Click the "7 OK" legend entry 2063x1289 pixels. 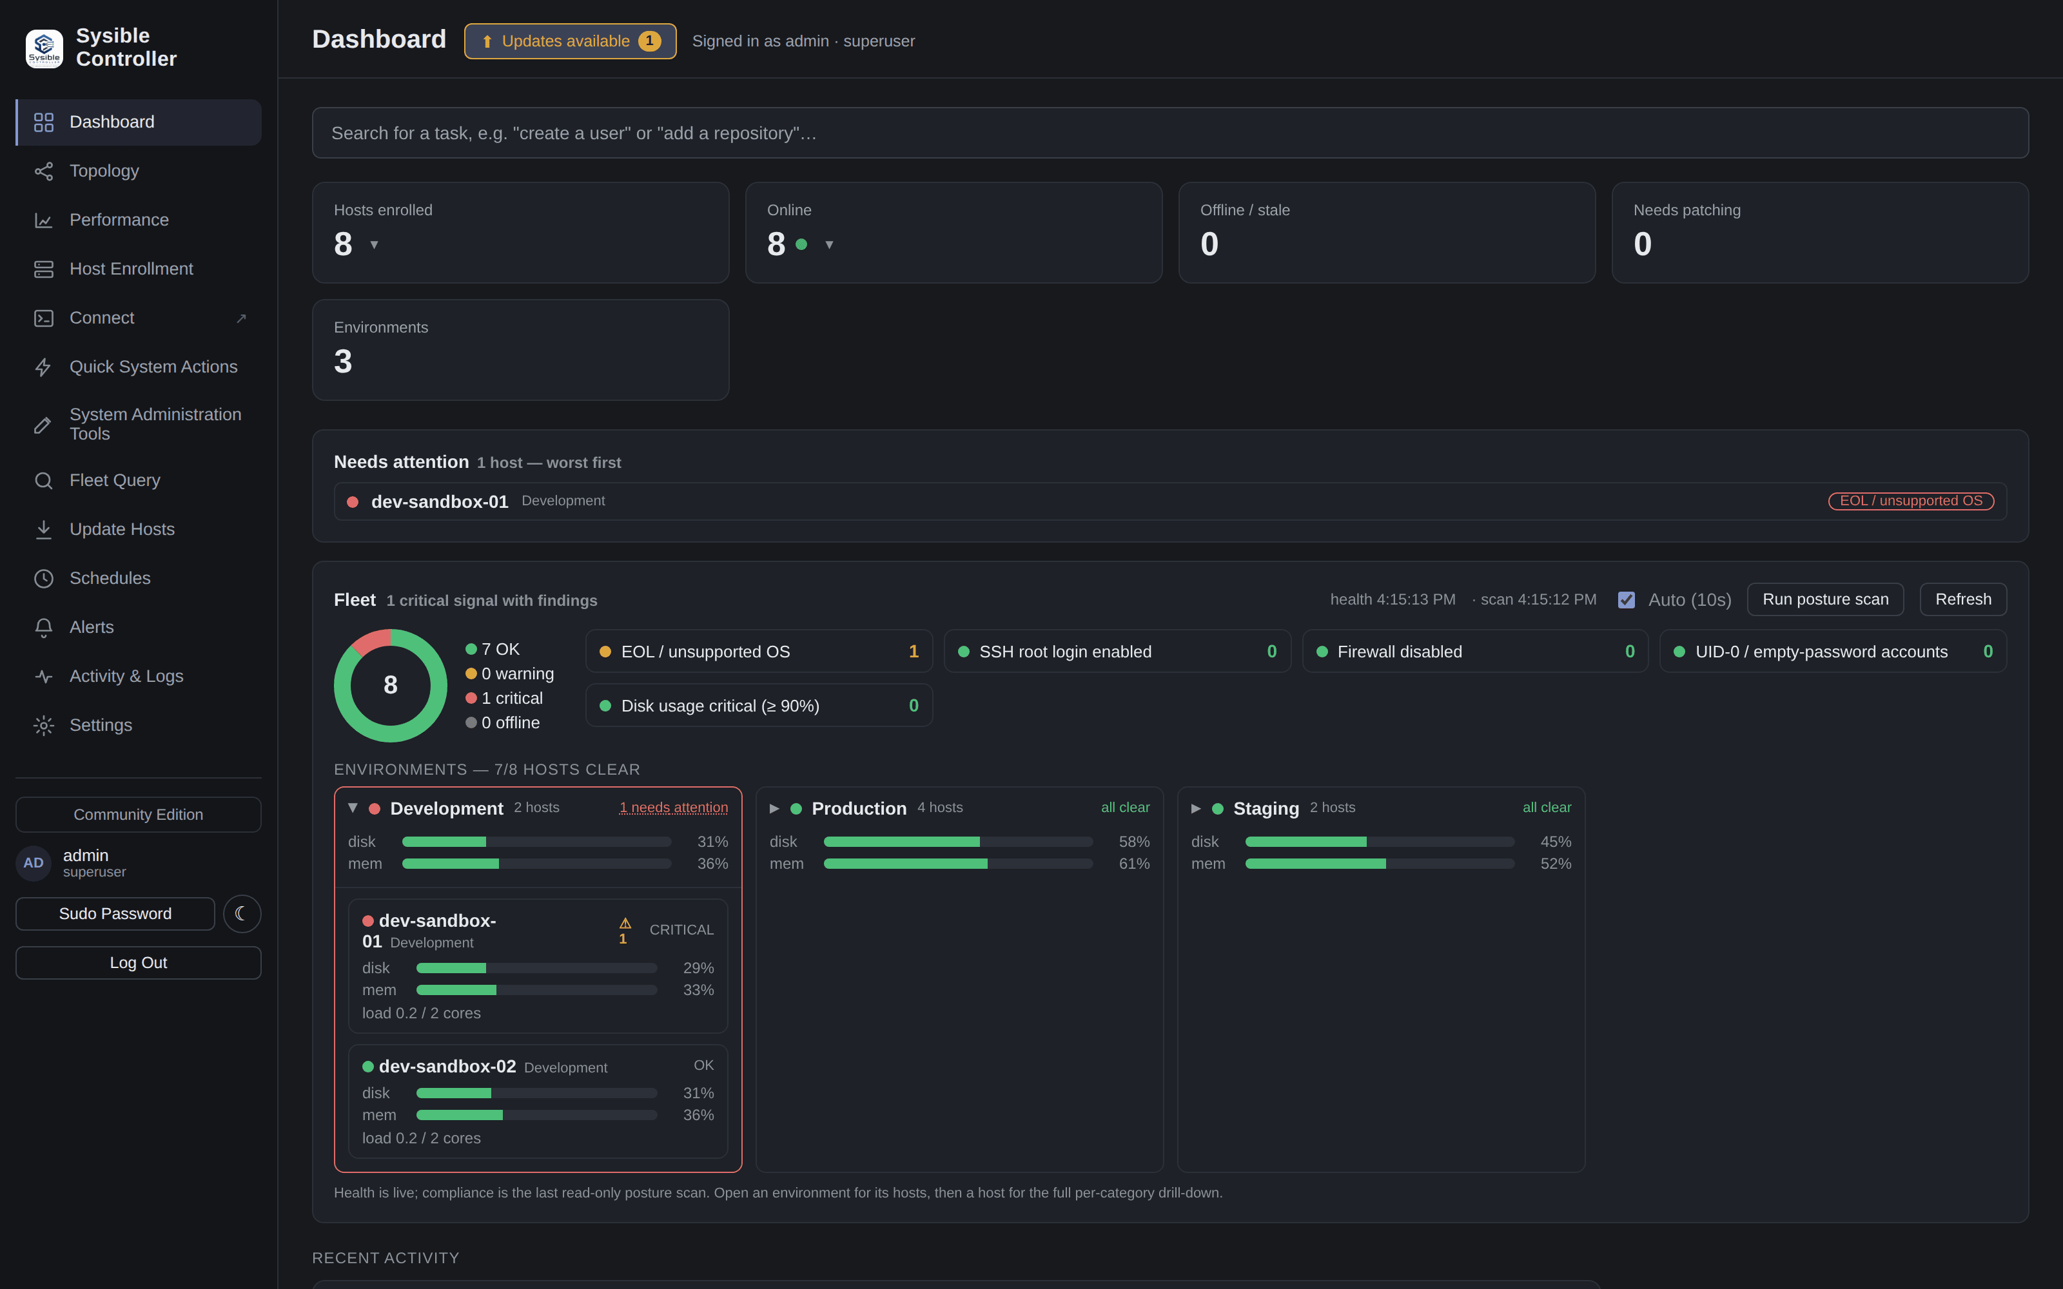(493, 650)
